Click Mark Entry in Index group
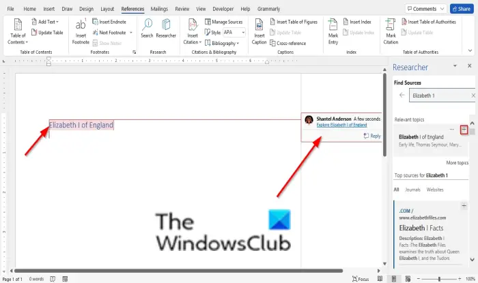The width and height of the screenshot is (478, 283). click(x=333, y=31)
